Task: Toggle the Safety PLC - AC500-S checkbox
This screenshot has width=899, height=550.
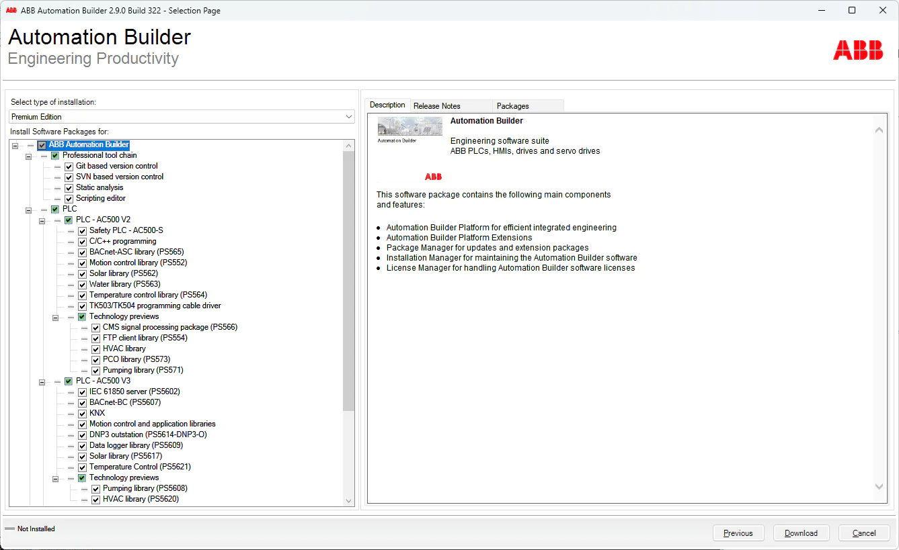Action: click(82, 230)
